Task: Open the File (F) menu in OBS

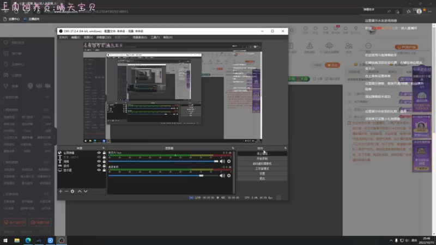Action: (63, 37)
